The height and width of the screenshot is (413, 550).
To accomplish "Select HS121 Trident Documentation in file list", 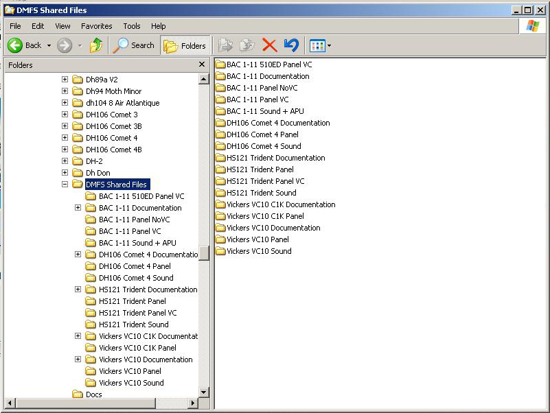I will coord(276,158).
